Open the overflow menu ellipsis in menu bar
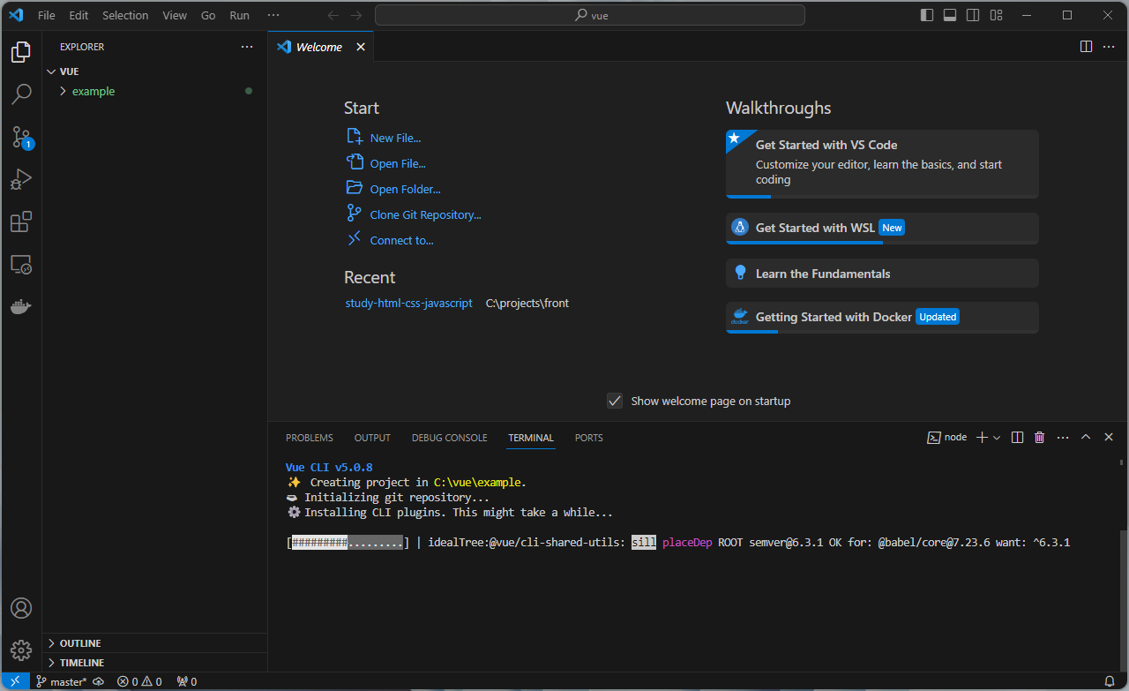The width and height of the screenshot is (1129, 691). pos(273,15)
